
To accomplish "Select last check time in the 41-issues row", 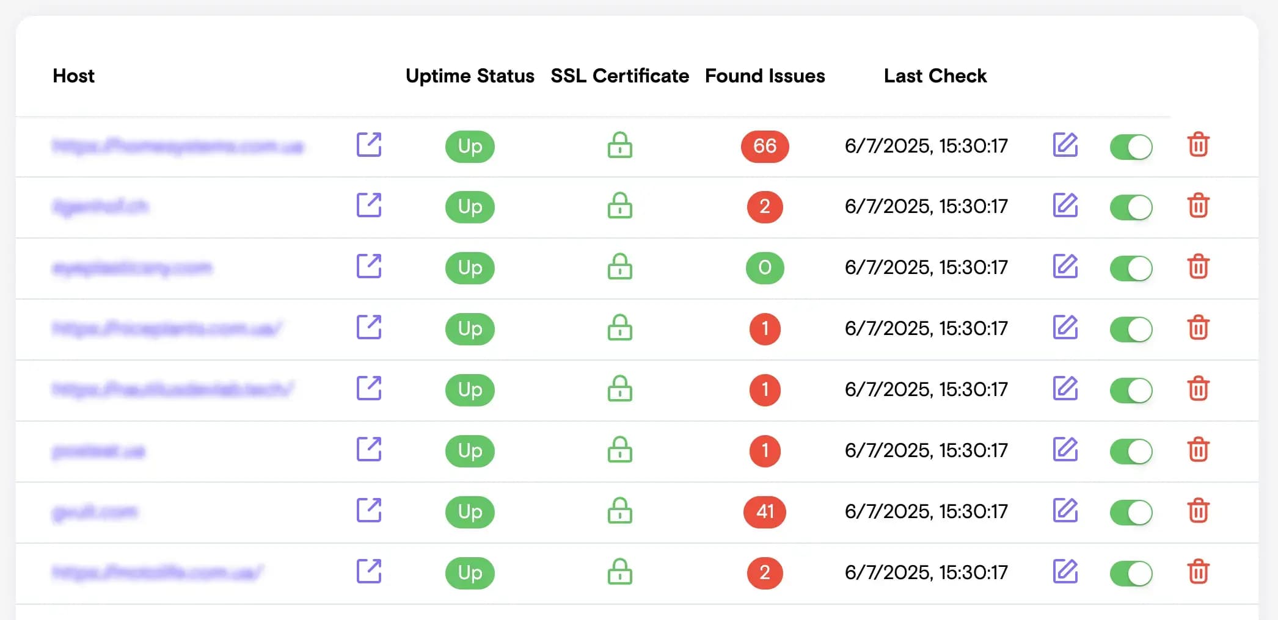I will (926, 511).
